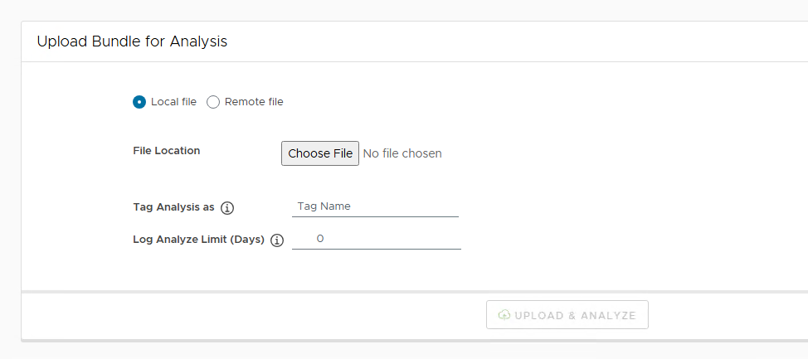Select the Remote file radio button
Image resolution: width=808 pixels, height=359 pixels.
point(213,102)
